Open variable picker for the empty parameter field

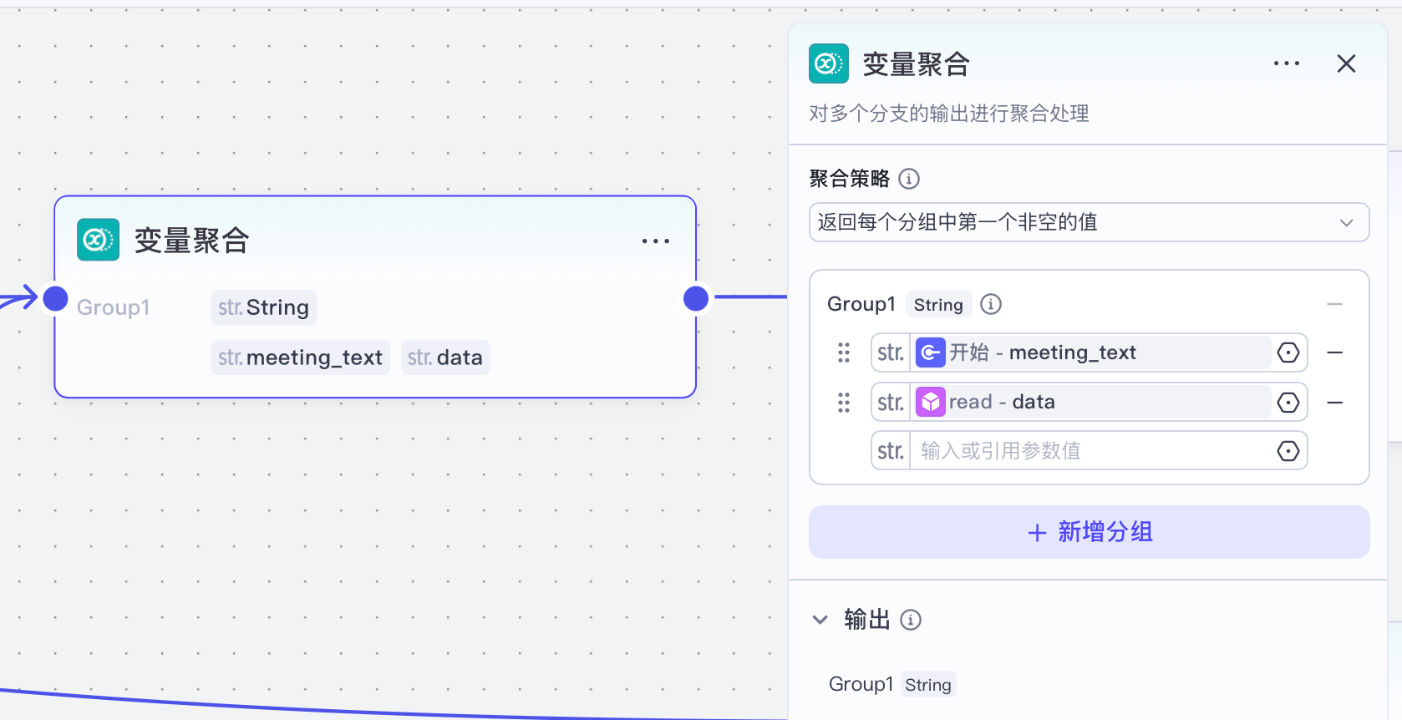click(x=1288, y=451)
